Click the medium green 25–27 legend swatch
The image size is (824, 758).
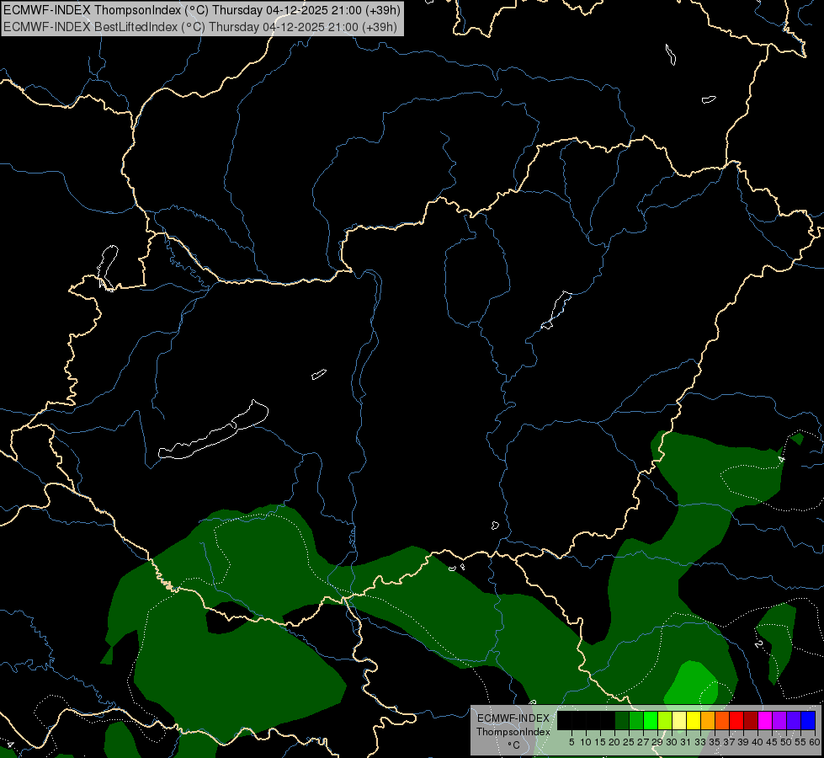(636, 720)
